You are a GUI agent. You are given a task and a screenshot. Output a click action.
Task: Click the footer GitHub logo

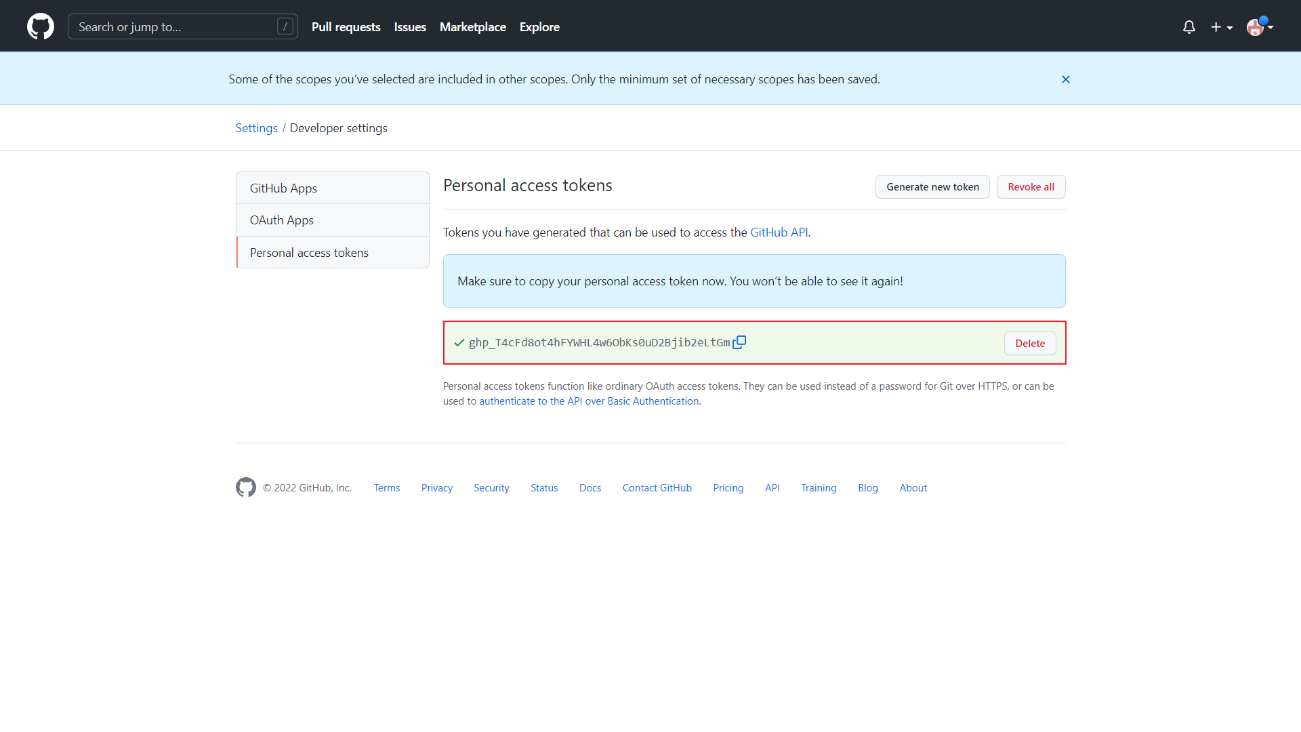pos(246,487)
